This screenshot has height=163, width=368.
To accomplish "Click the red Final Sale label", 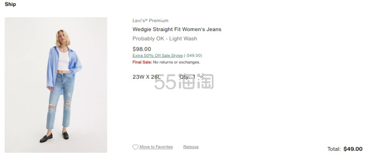I will pyautogui.click(x=142, y=62).
